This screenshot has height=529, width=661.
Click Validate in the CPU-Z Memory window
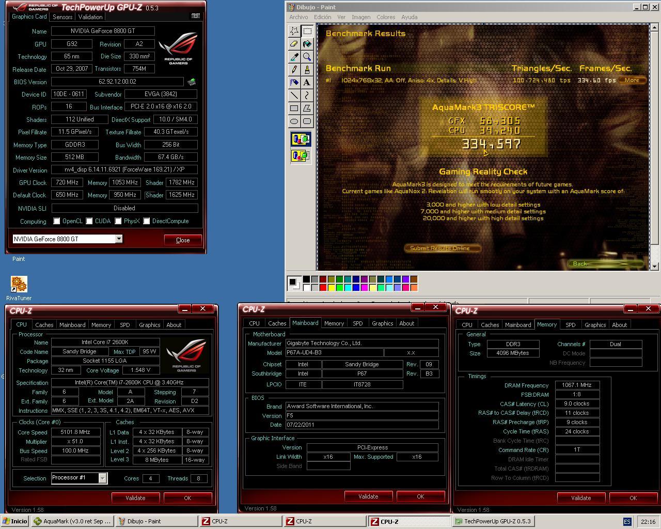pyautogui.click(x=581, y=498)
